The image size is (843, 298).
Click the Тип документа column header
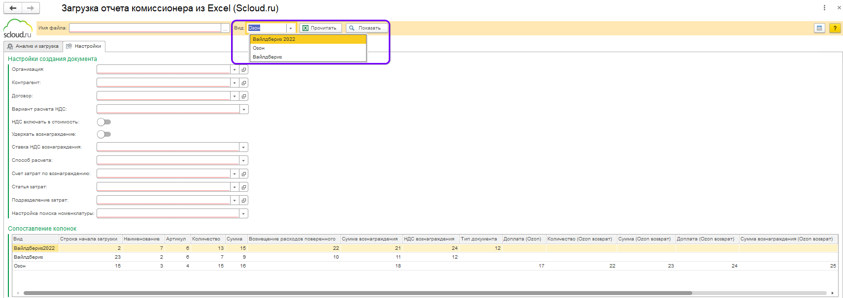coord(481,239)
